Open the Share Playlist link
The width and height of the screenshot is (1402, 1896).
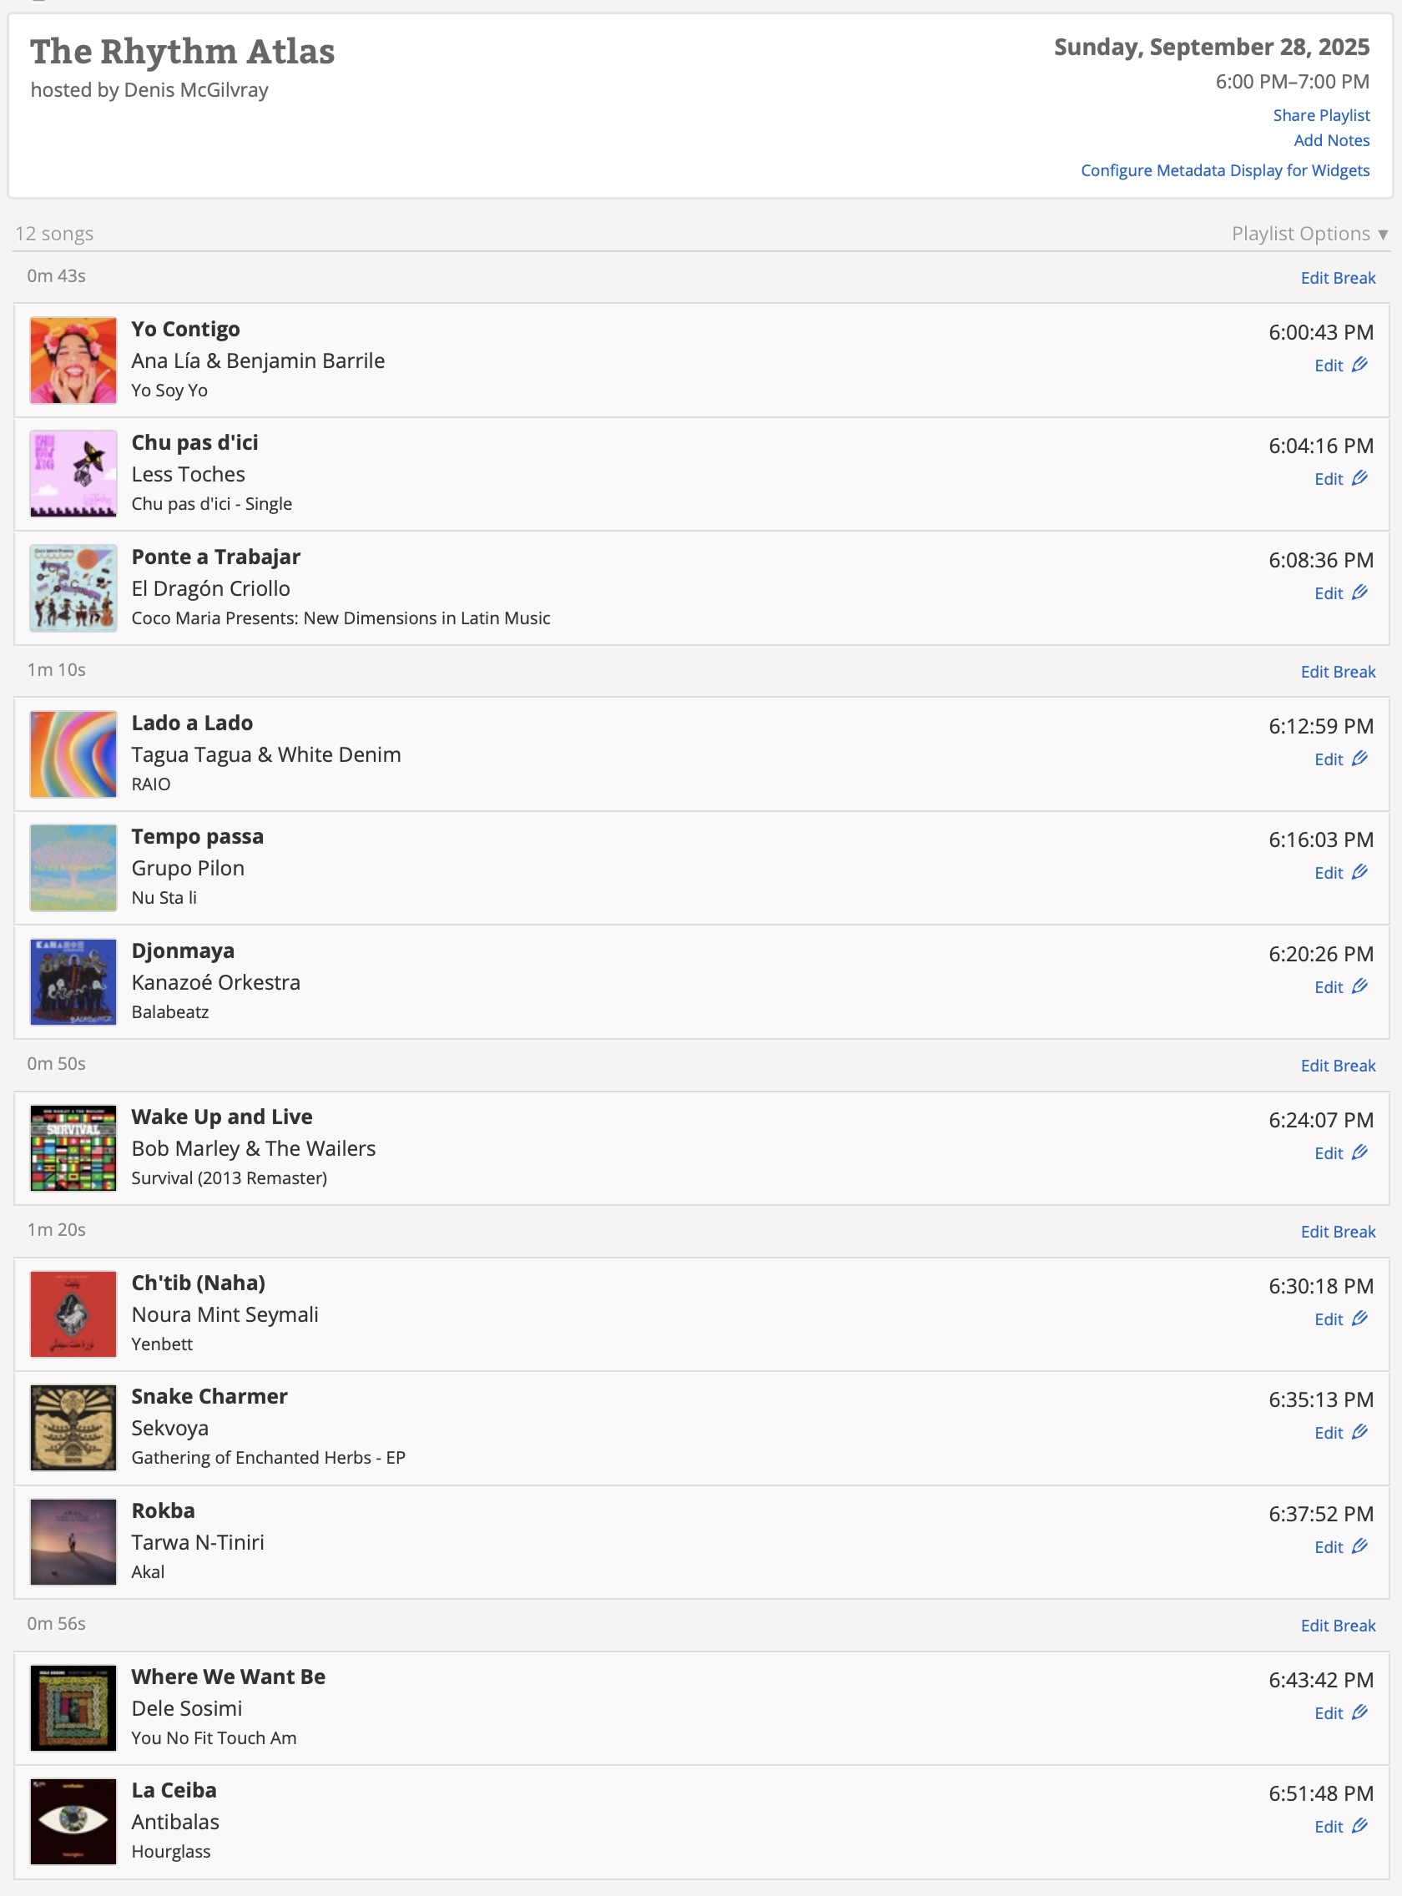1320,115
